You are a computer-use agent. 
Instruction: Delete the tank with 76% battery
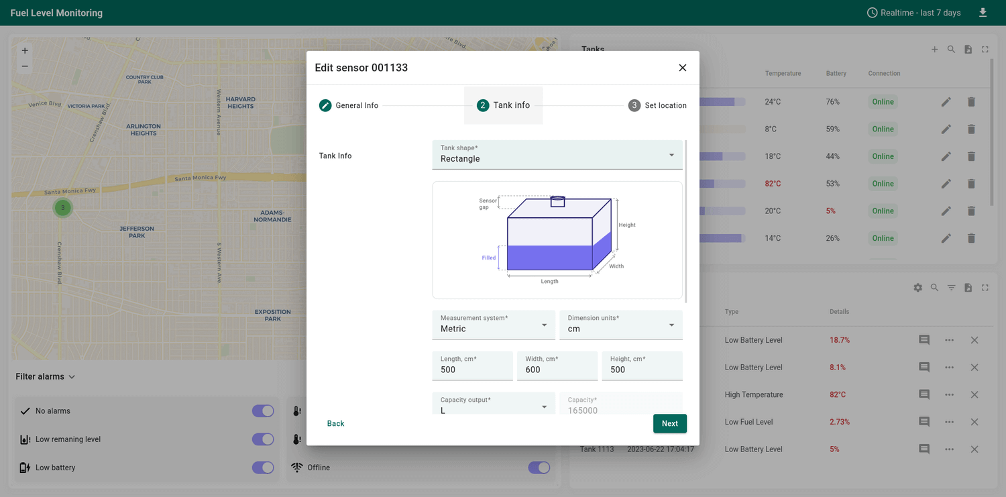[x=970, y=102]
